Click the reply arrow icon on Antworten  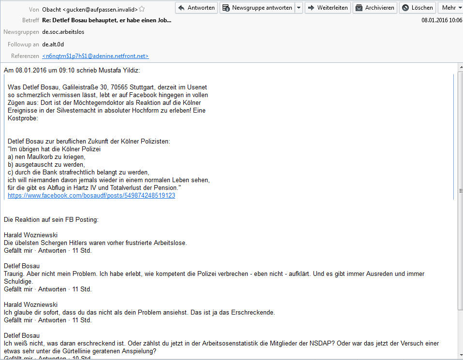(x=181, y=8)
